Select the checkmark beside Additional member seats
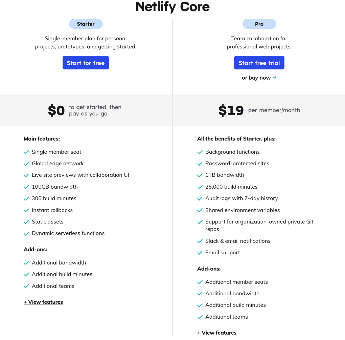 coord(200,282)
